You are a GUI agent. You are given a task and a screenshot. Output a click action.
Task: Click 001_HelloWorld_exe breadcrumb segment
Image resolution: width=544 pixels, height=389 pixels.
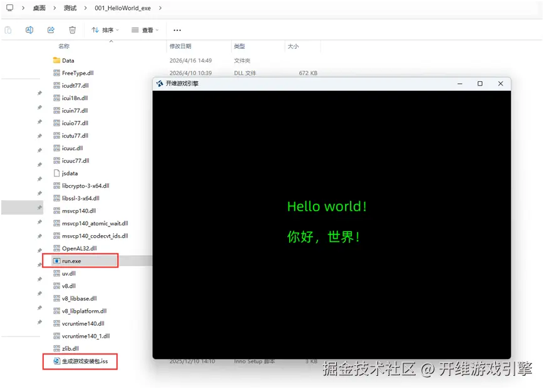pos(123,8)
